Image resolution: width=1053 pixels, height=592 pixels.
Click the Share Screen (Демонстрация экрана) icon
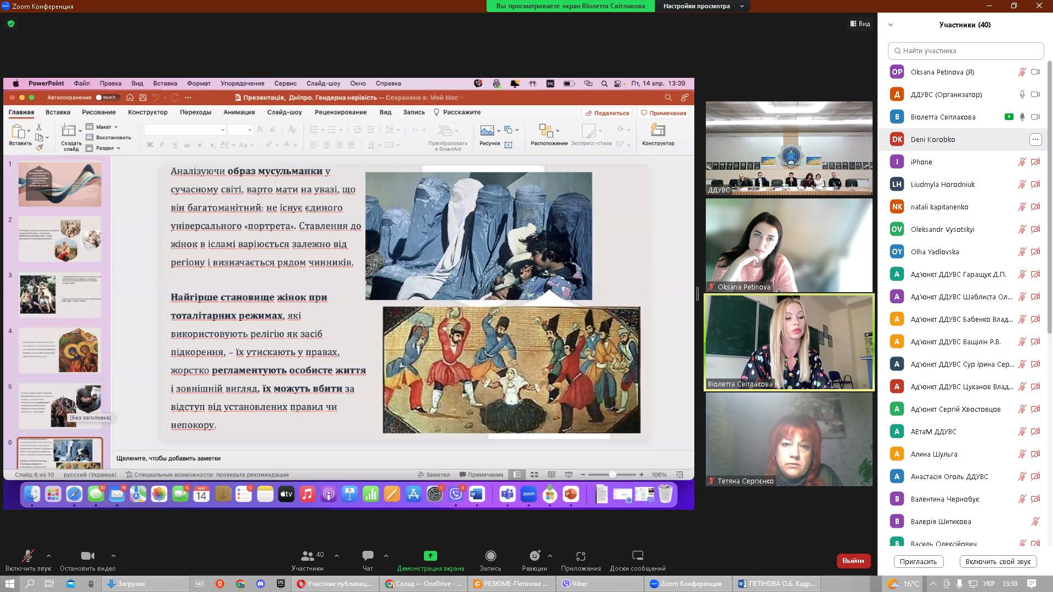431,556
